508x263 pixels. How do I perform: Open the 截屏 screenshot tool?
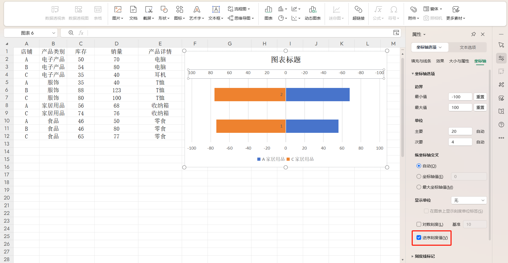pyautogui.click(x=148, y=10)
